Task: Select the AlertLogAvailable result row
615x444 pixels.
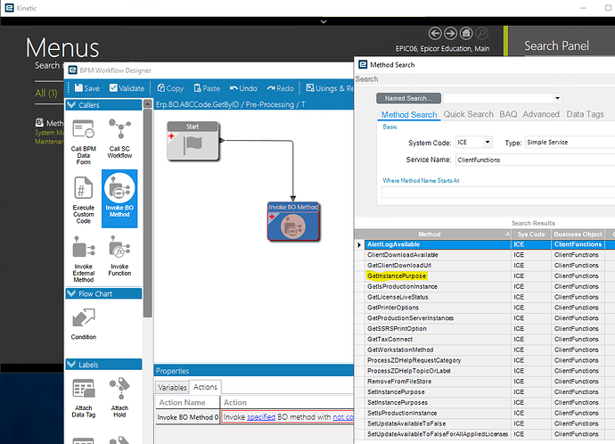Action: click(485, 244)
